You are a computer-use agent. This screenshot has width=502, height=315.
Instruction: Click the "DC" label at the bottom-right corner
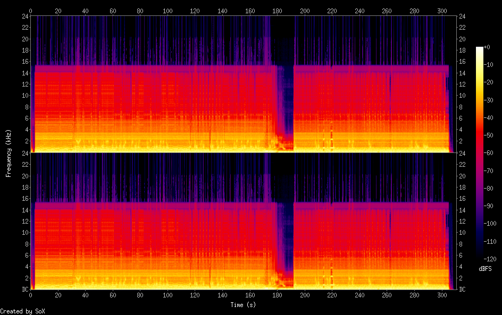462,290
